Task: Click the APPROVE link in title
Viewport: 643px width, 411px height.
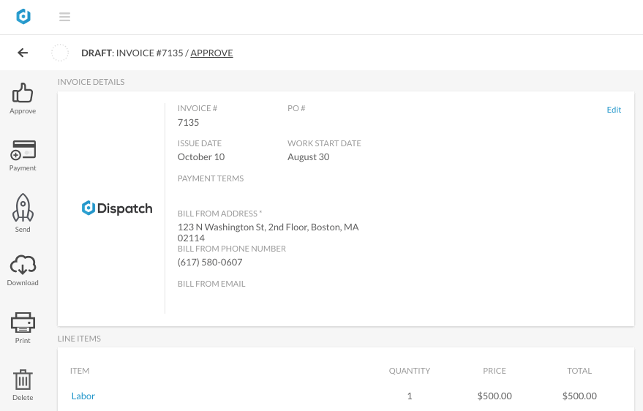Action: point(211,53)
